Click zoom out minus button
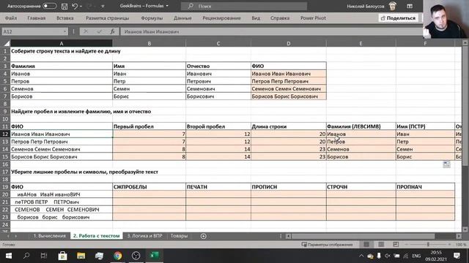Image resolution: width=469 pixels, height=263 pixels. [407, 245]
